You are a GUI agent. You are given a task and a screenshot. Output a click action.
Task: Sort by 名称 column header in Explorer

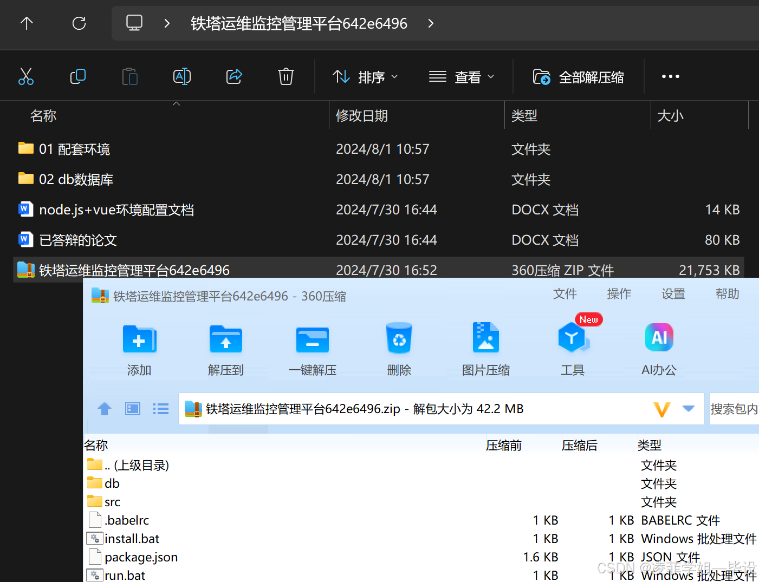pyautogui.click(x=43, y=115)
